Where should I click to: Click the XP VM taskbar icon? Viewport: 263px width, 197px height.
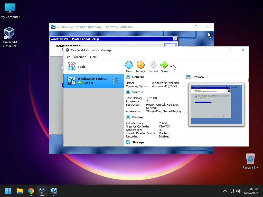54,191
